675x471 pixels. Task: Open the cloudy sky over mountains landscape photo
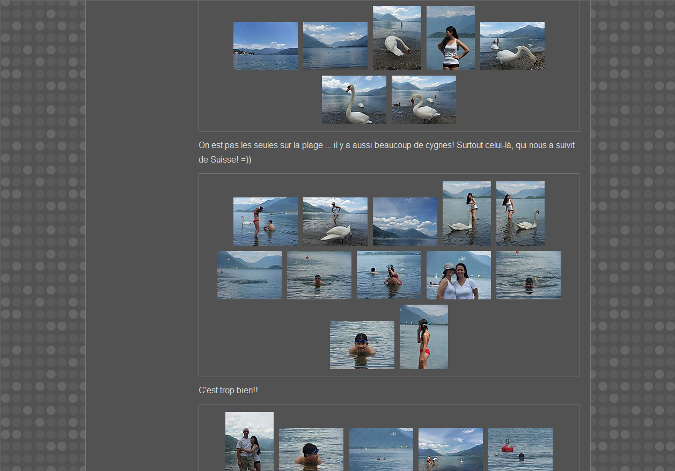pyautogui.click(x=405, y=222)
